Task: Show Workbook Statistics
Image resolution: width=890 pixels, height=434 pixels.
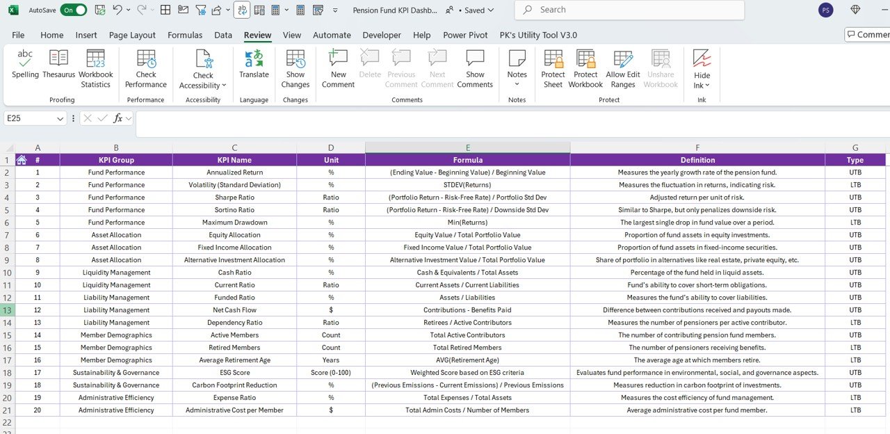Action: tap(95, 69)
